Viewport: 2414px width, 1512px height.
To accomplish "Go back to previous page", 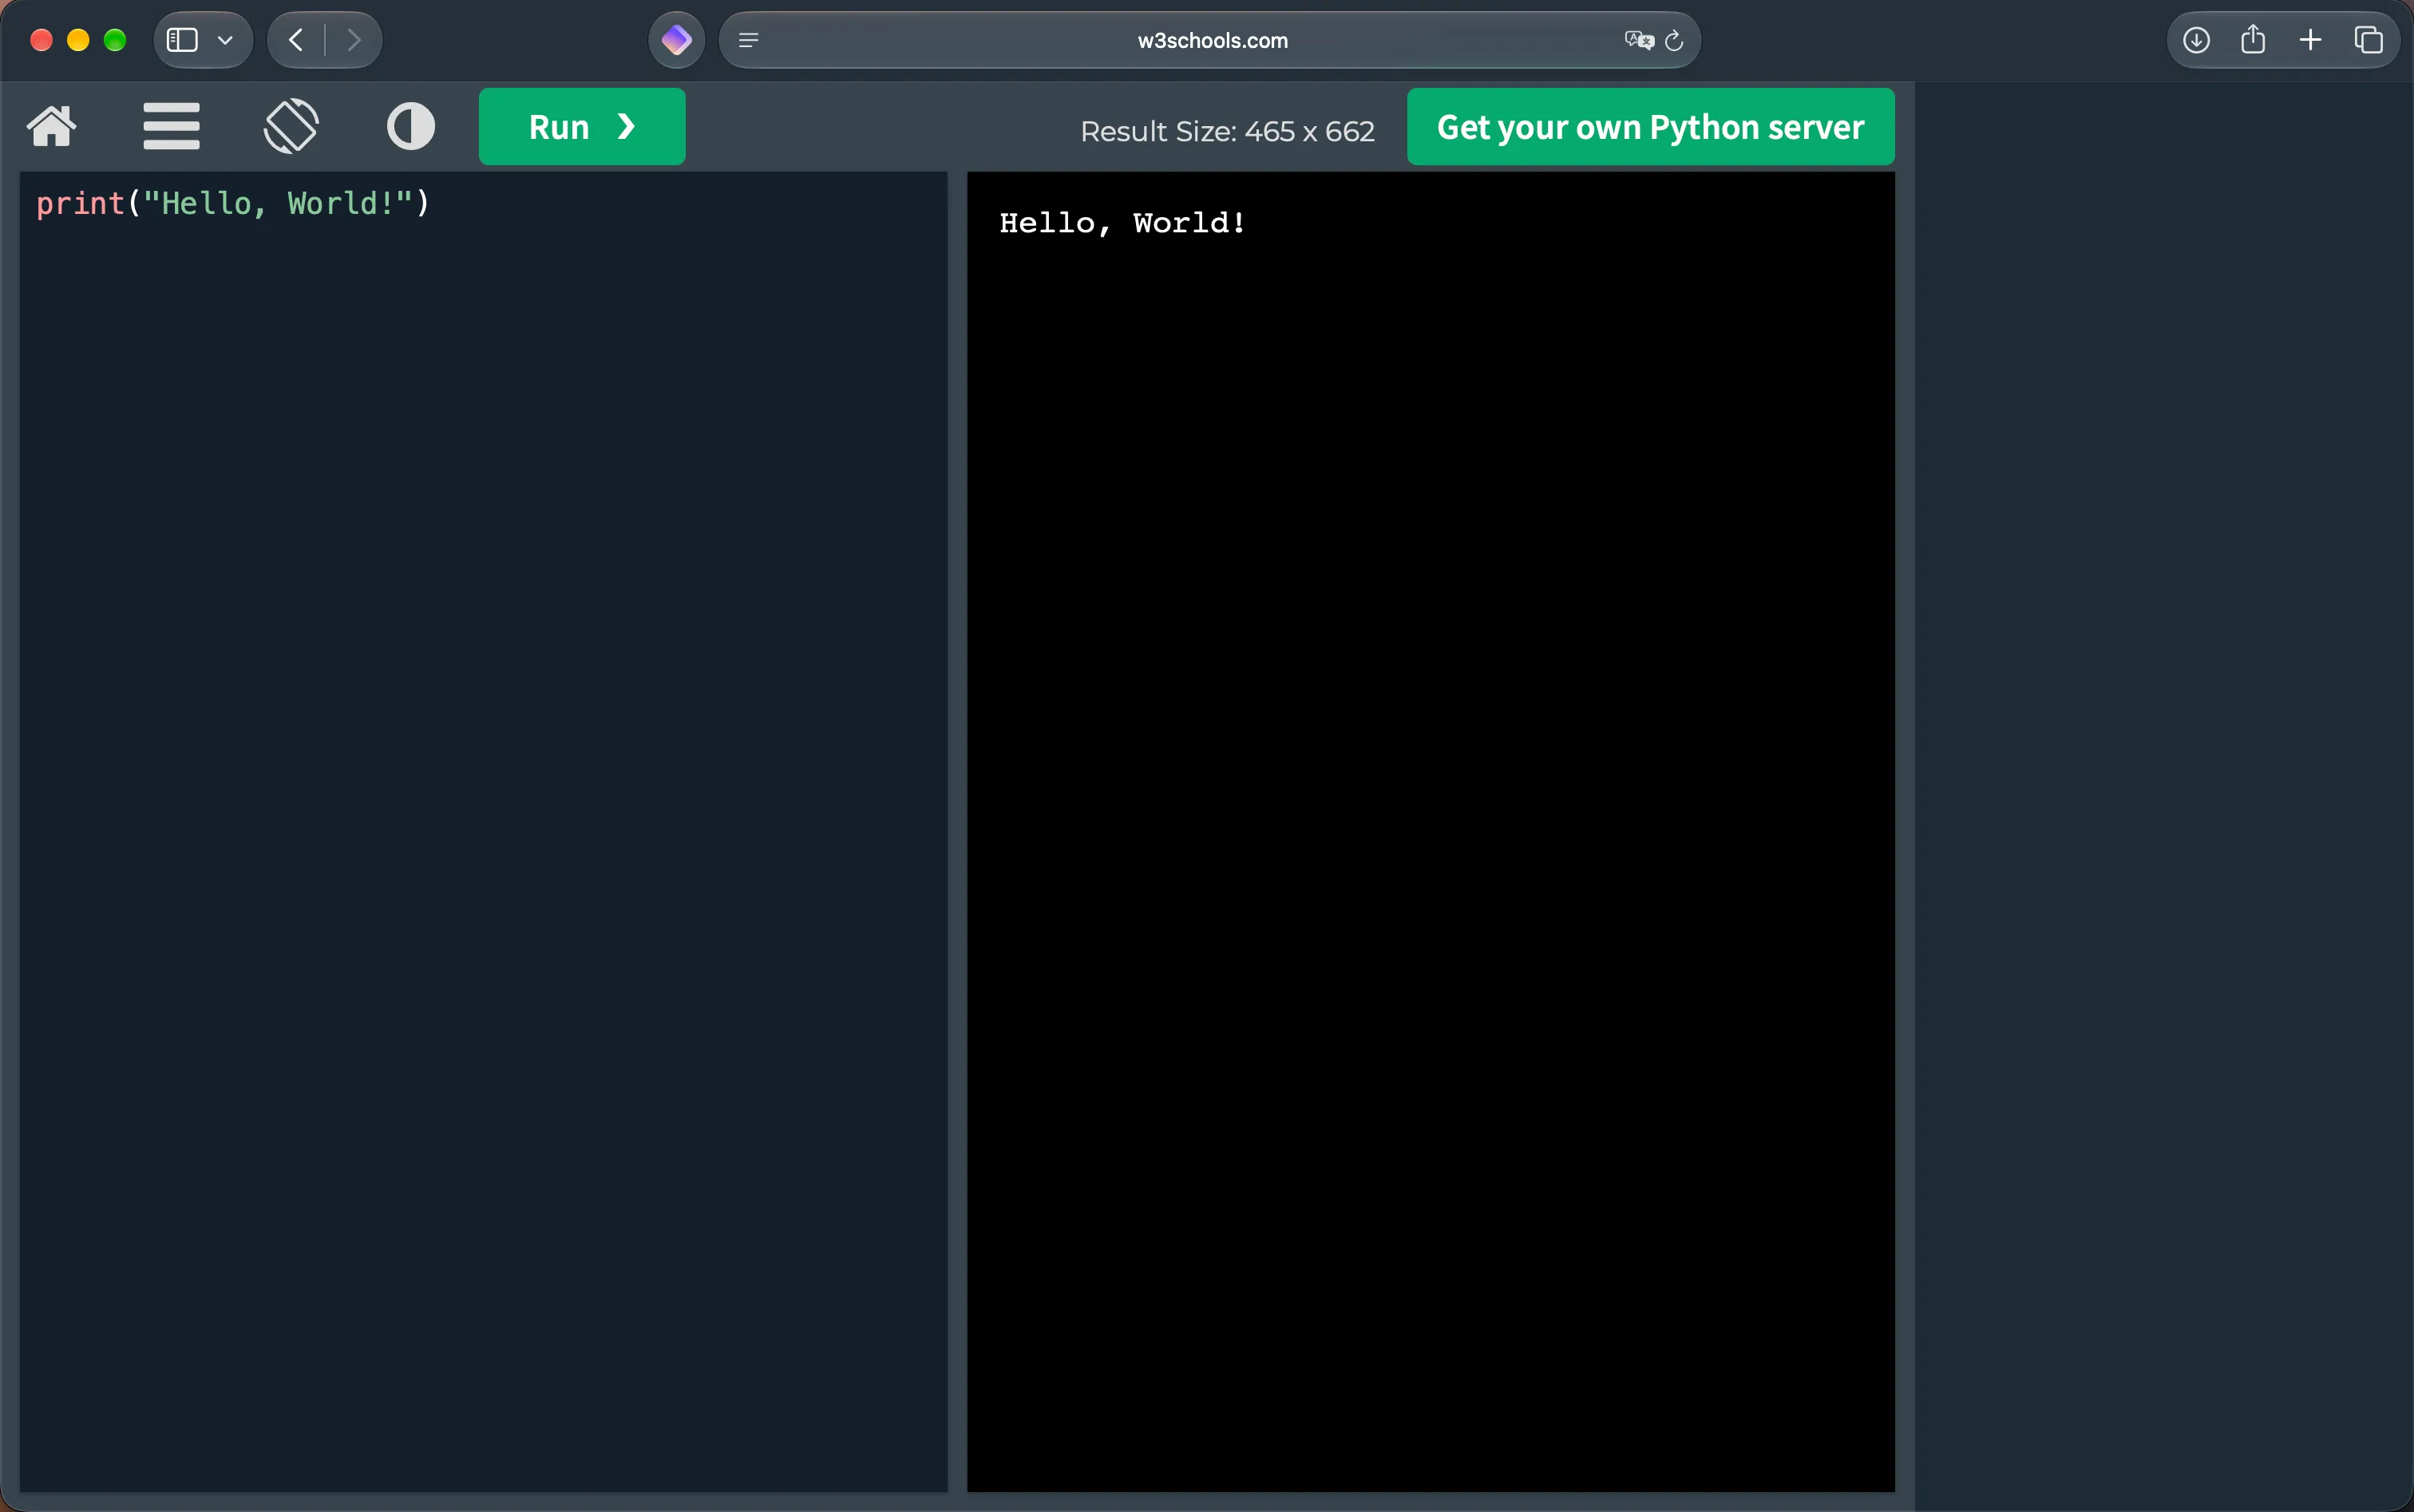I will click(296, 40).
